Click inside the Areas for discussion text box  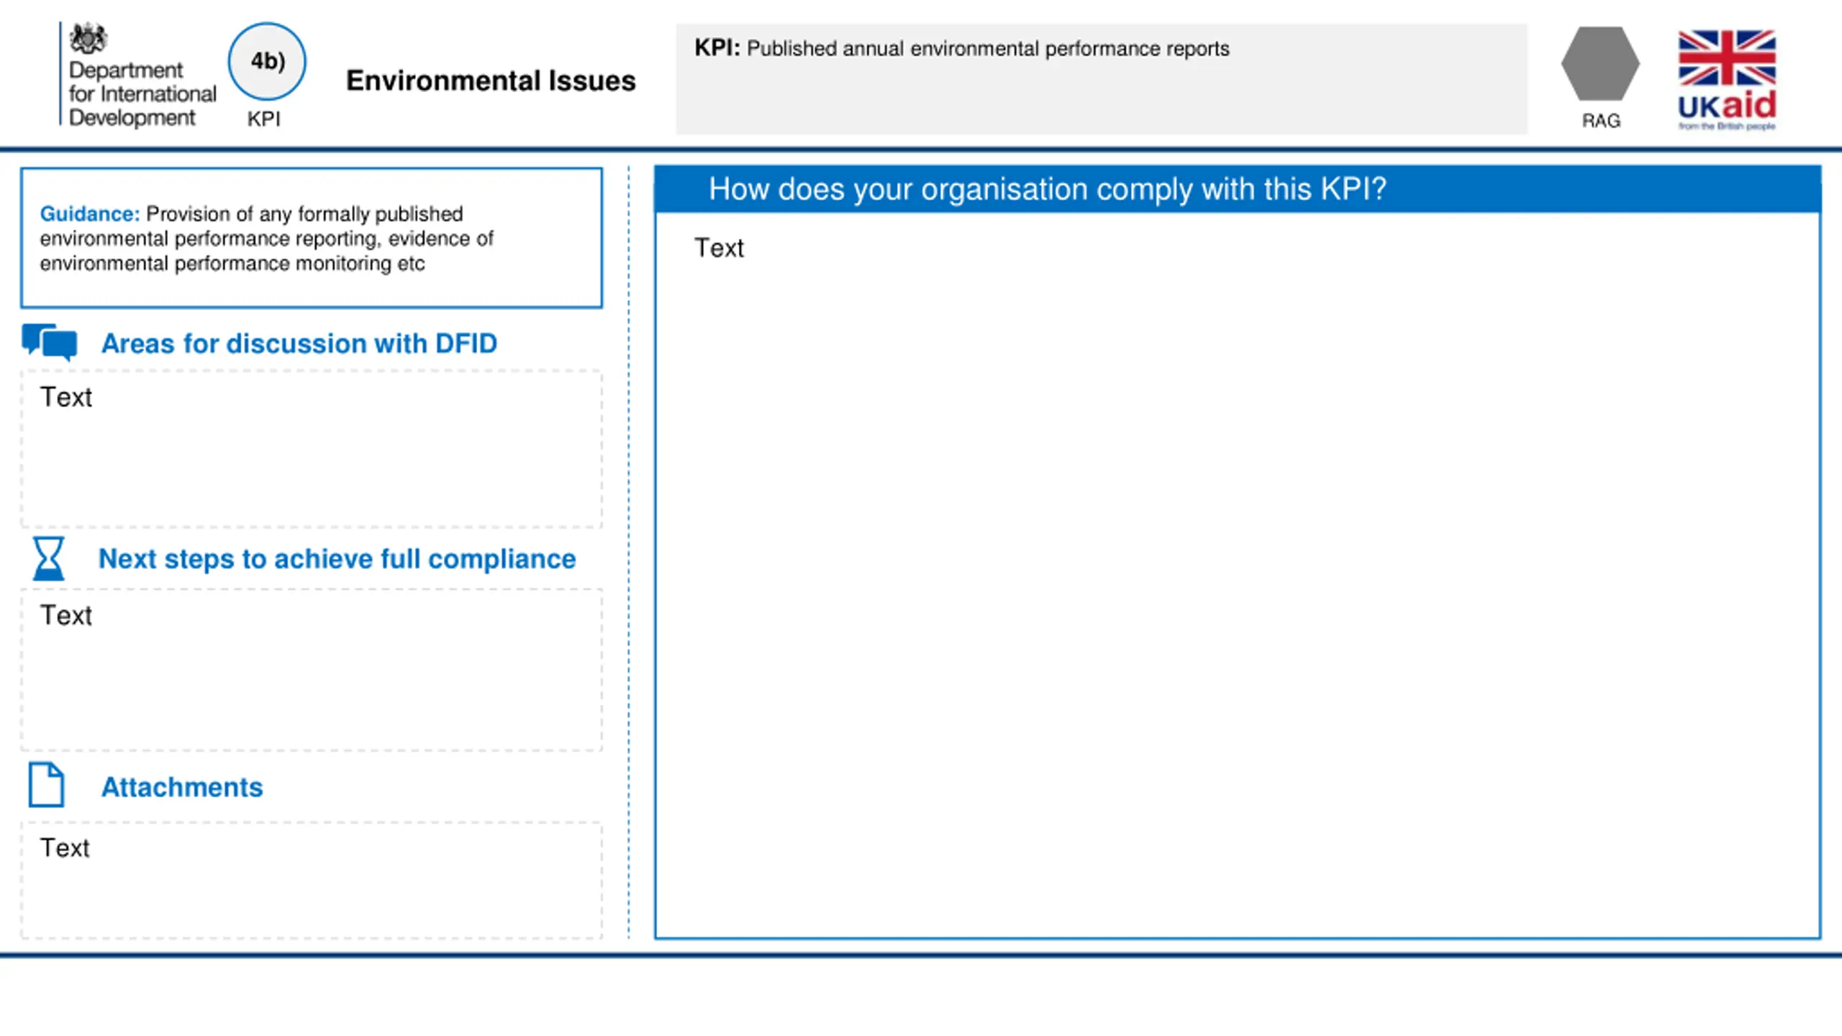point(312,450)
